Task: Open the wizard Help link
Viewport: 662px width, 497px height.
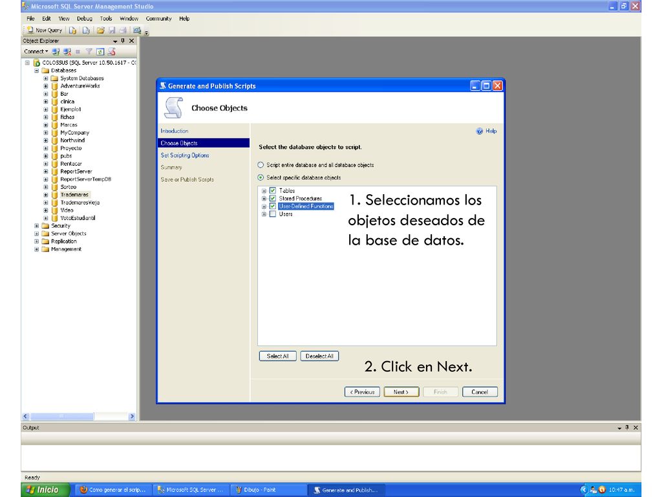Action: click(x=486, y=131)
